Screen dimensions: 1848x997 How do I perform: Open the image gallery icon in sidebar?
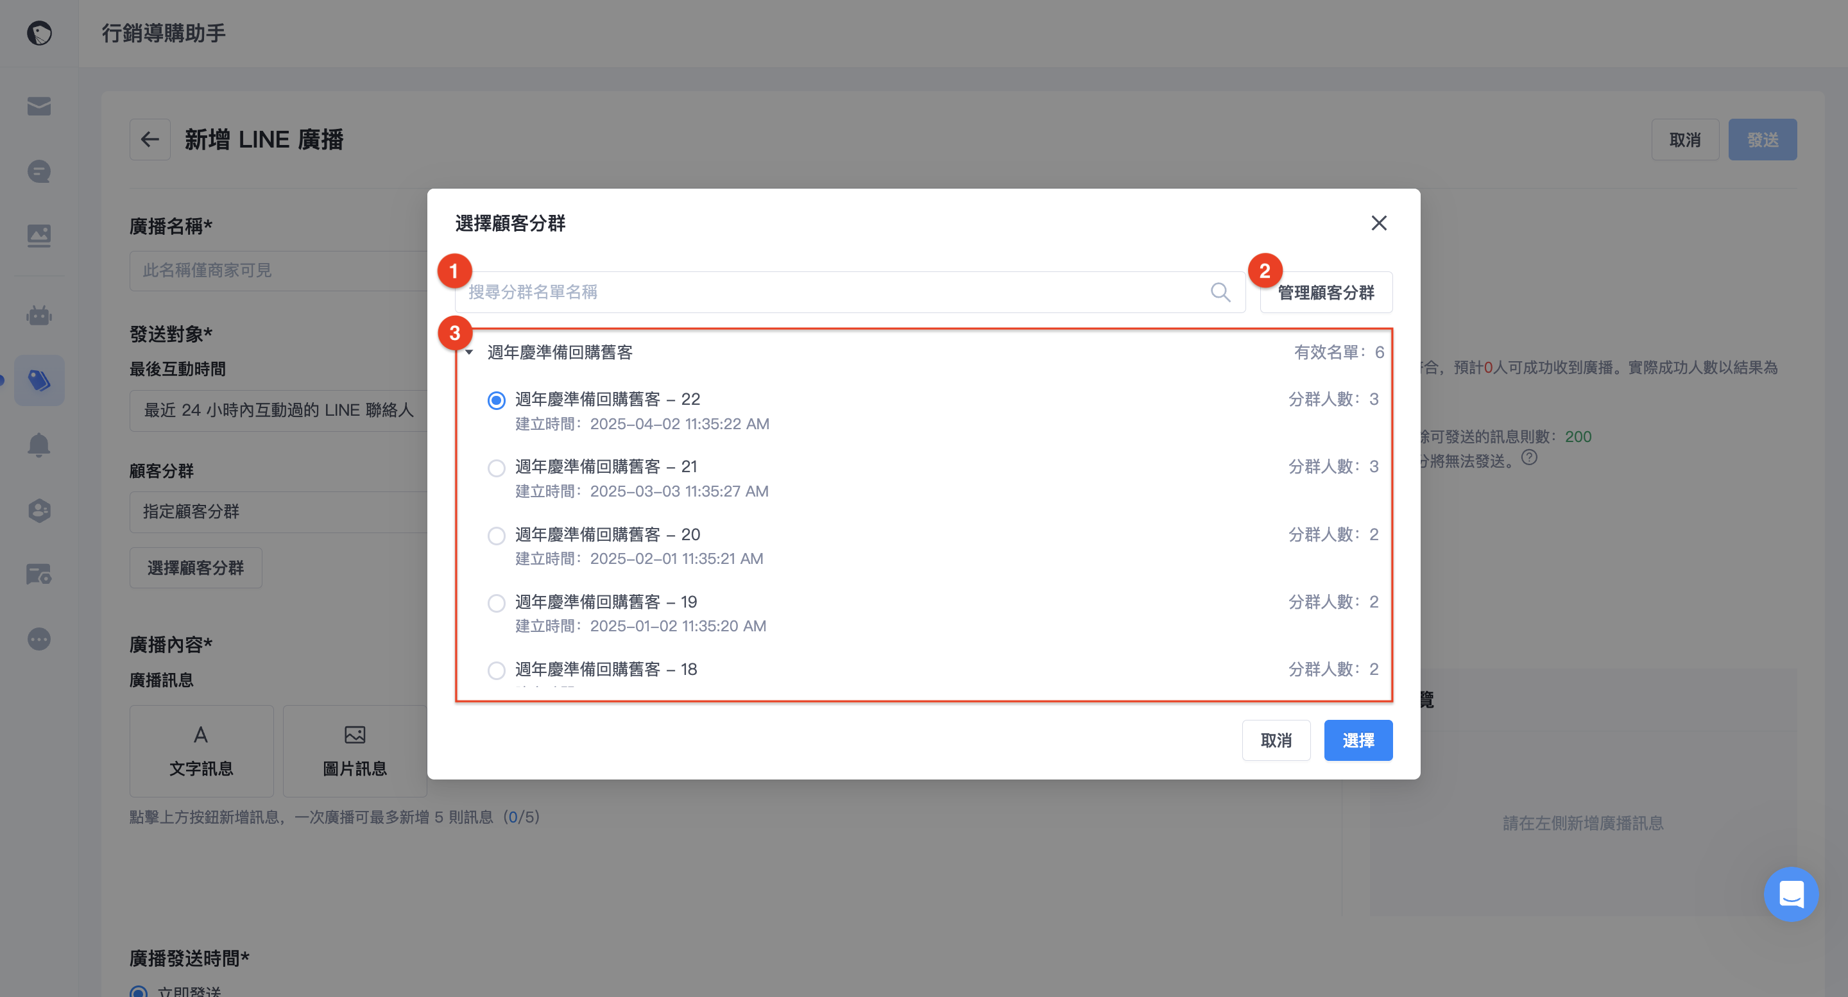click(39, 236)
